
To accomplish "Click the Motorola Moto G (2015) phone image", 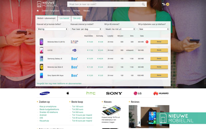I will 42,42.
